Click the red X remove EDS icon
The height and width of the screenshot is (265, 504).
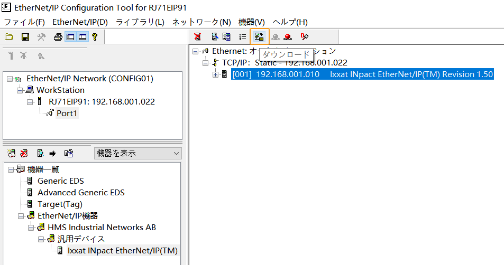click(x=24, y=154)
